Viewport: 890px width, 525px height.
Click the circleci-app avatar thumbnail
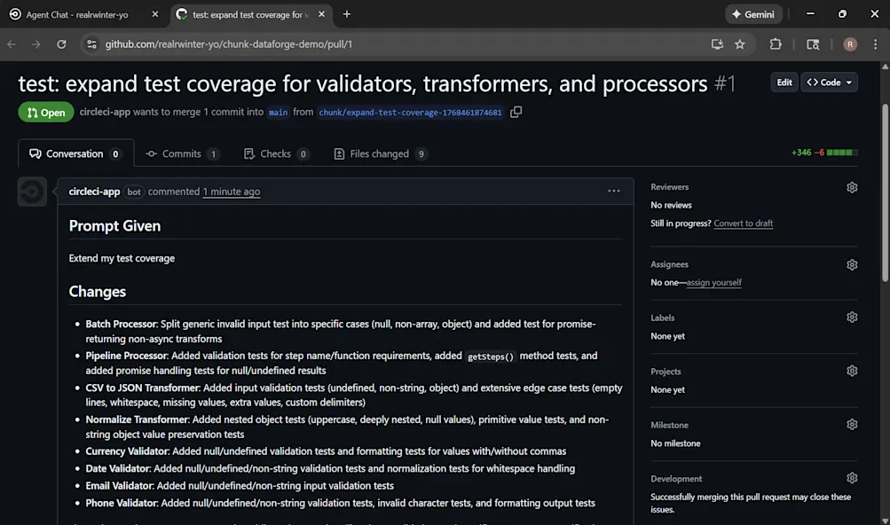(32, 192)
